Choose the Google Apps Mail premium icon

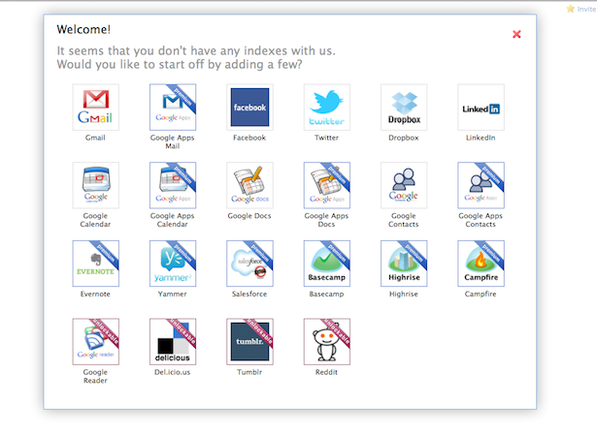click(173, 108)
